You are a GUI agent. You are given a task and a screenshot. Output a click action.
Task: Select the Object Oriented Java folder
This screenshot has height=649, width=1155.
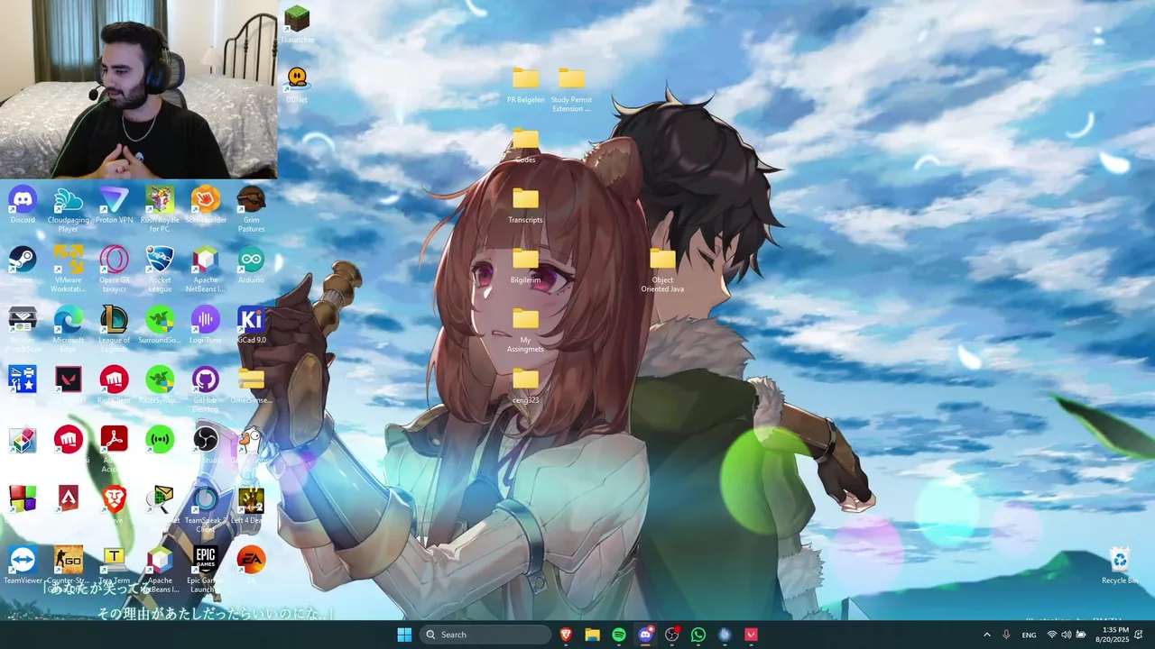click(662, 269)
